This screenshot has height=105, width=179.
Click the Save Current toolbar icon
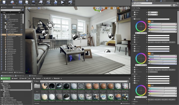click(x=4, y=2)
